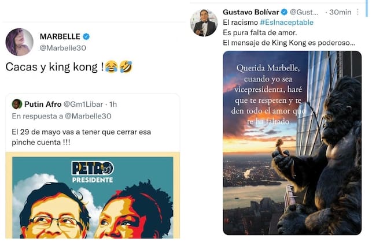Open the @Gm1Libar handle in the quoted tweet
The width and height of the screenshot is (376, 246).
point(83,105)
